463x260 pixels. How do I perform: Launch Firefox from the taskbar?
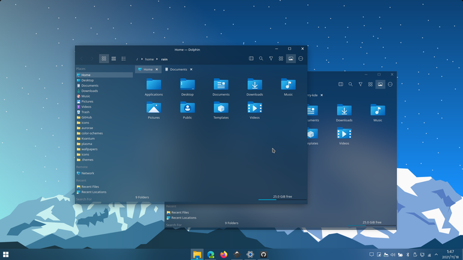[224, 255]
